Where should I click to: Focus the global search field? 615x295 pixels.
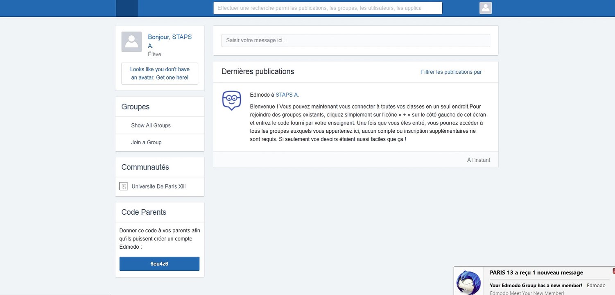(328, 8)
